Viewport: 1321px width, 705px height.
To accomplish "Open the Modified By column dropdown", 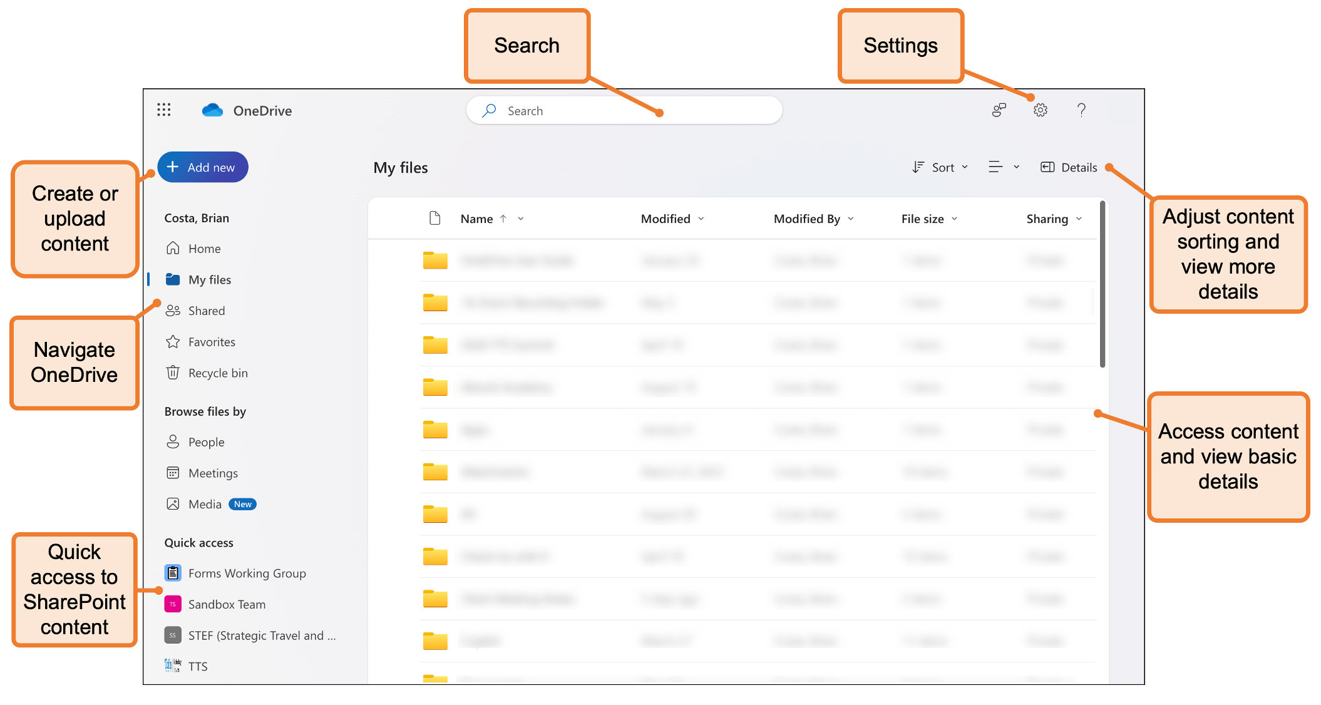I will [x=813, y=219].
